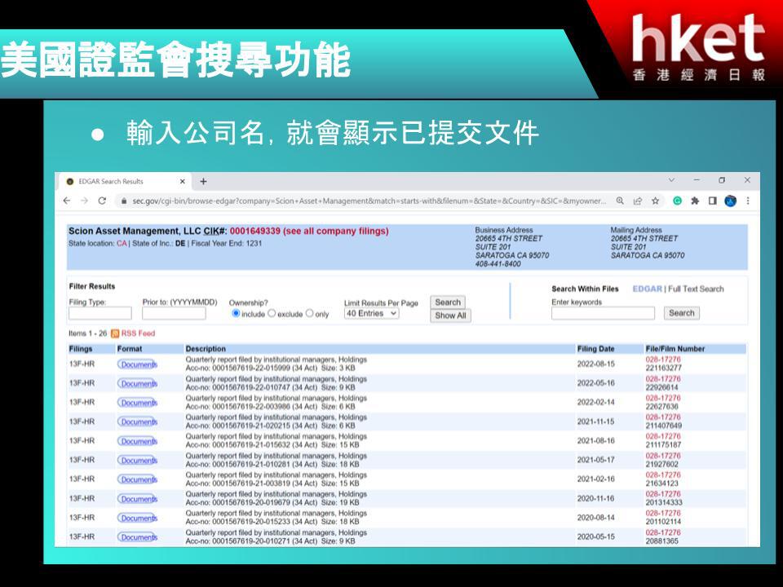Click filing date "2020-08-14"
The height and width of the screenshot is (587, 783).
click(x=595, y=518)
